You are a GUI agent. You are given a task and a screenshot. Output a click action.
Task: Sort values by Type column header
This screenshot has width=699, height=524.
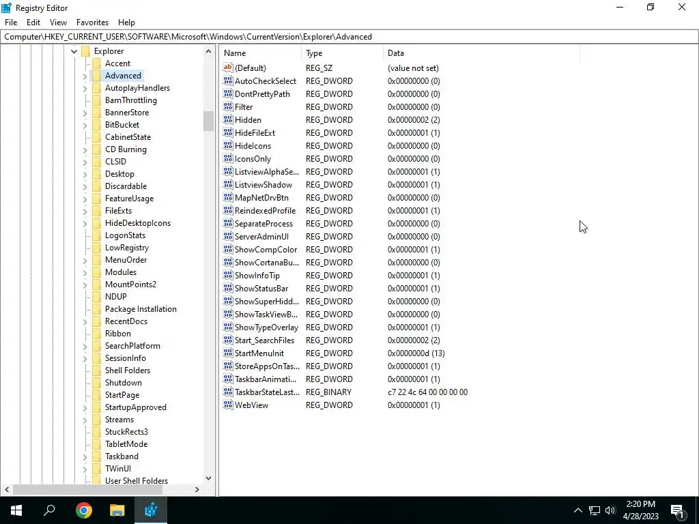coord(343,53)
